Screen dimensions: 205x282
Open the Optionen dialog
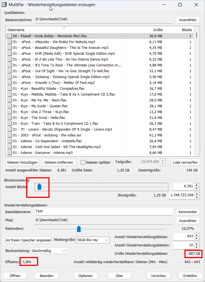pyautogui.click(x=85, y=276)
